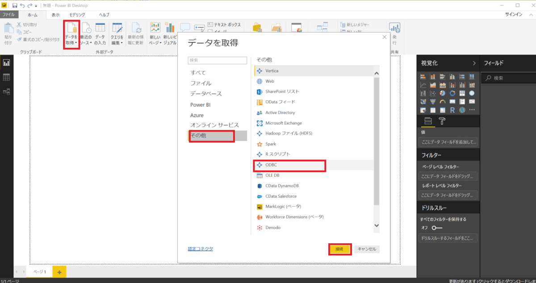Switch to the 表示 ribbon tab

pyautogui.click(x=55, y=15)
